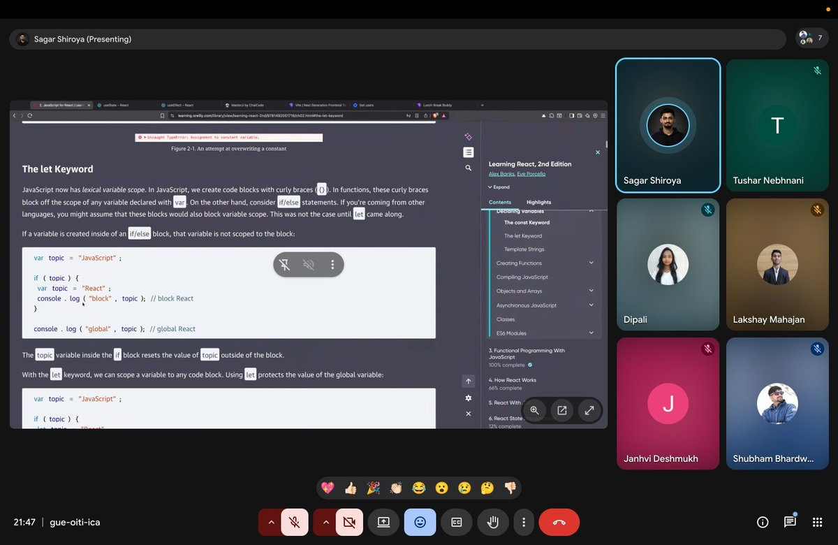Switch to the Contents tab
Viewport: 838px width, 545px height.
(500, 202)
